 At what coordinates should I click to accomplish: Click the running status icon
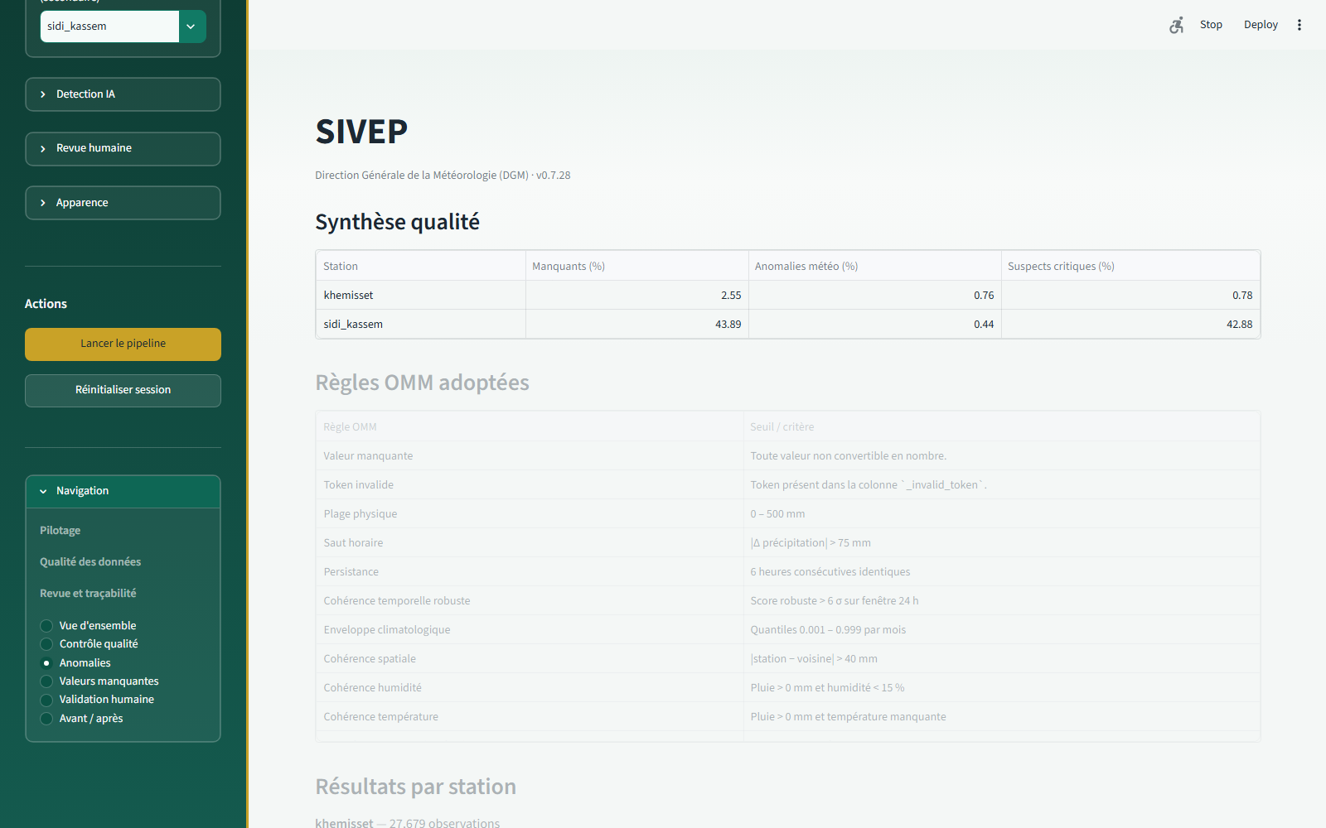coord(1177,25)
